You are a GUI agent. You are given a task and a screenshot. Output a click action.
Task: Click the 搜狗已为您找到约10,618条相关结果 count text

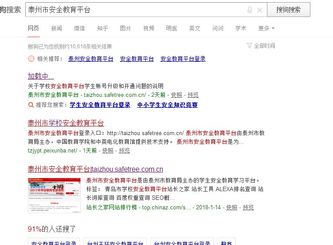(70, 46)
